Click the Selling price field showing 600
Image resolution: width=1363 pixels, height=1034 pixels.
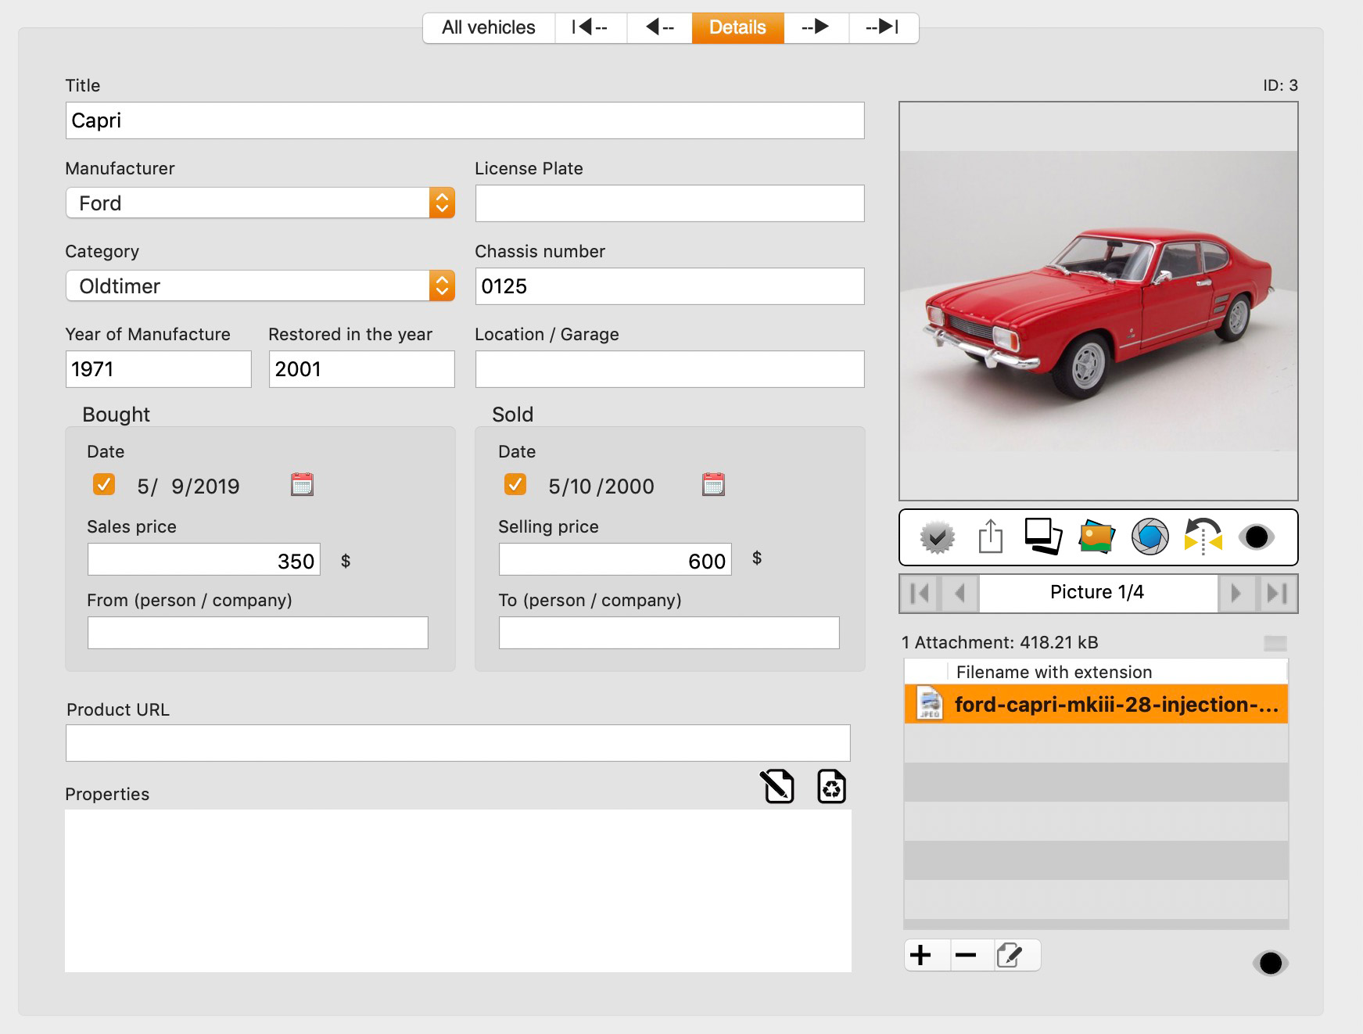tap(615, 560)
